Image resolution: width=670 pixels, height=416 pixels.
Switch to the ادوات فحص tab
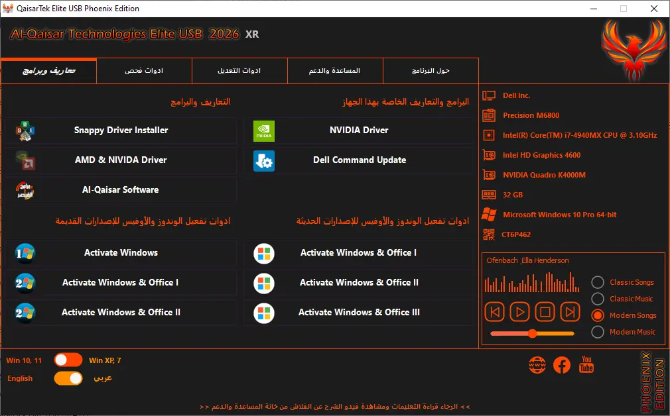144,71
